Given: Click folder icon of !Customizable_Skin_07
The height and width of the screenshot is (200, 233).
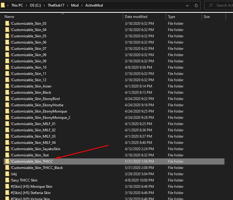Looking at the screenshot, I should 7,49.
